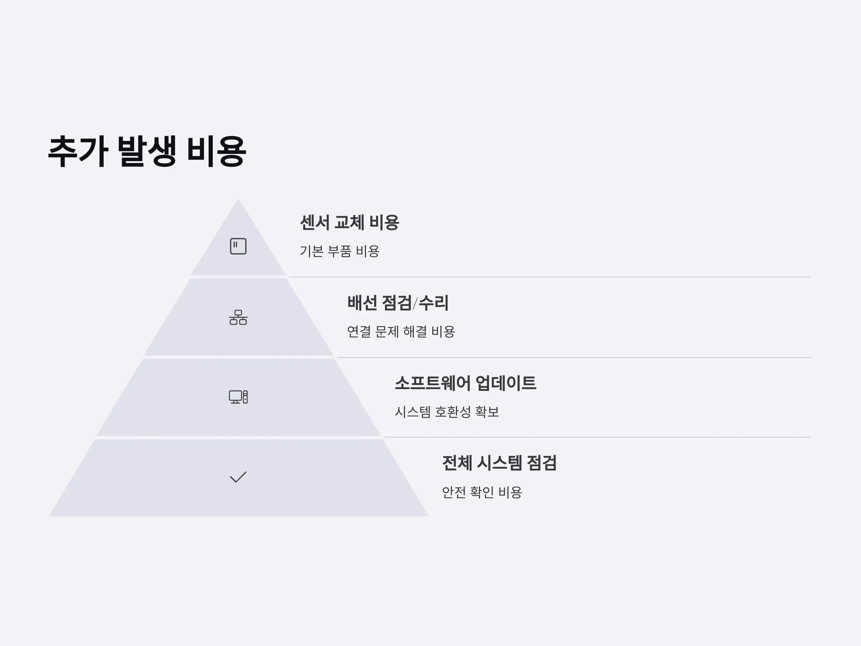The image size is (861, 646).
Task: Click divider line below 기본 부품 비용
Action: 550,277
